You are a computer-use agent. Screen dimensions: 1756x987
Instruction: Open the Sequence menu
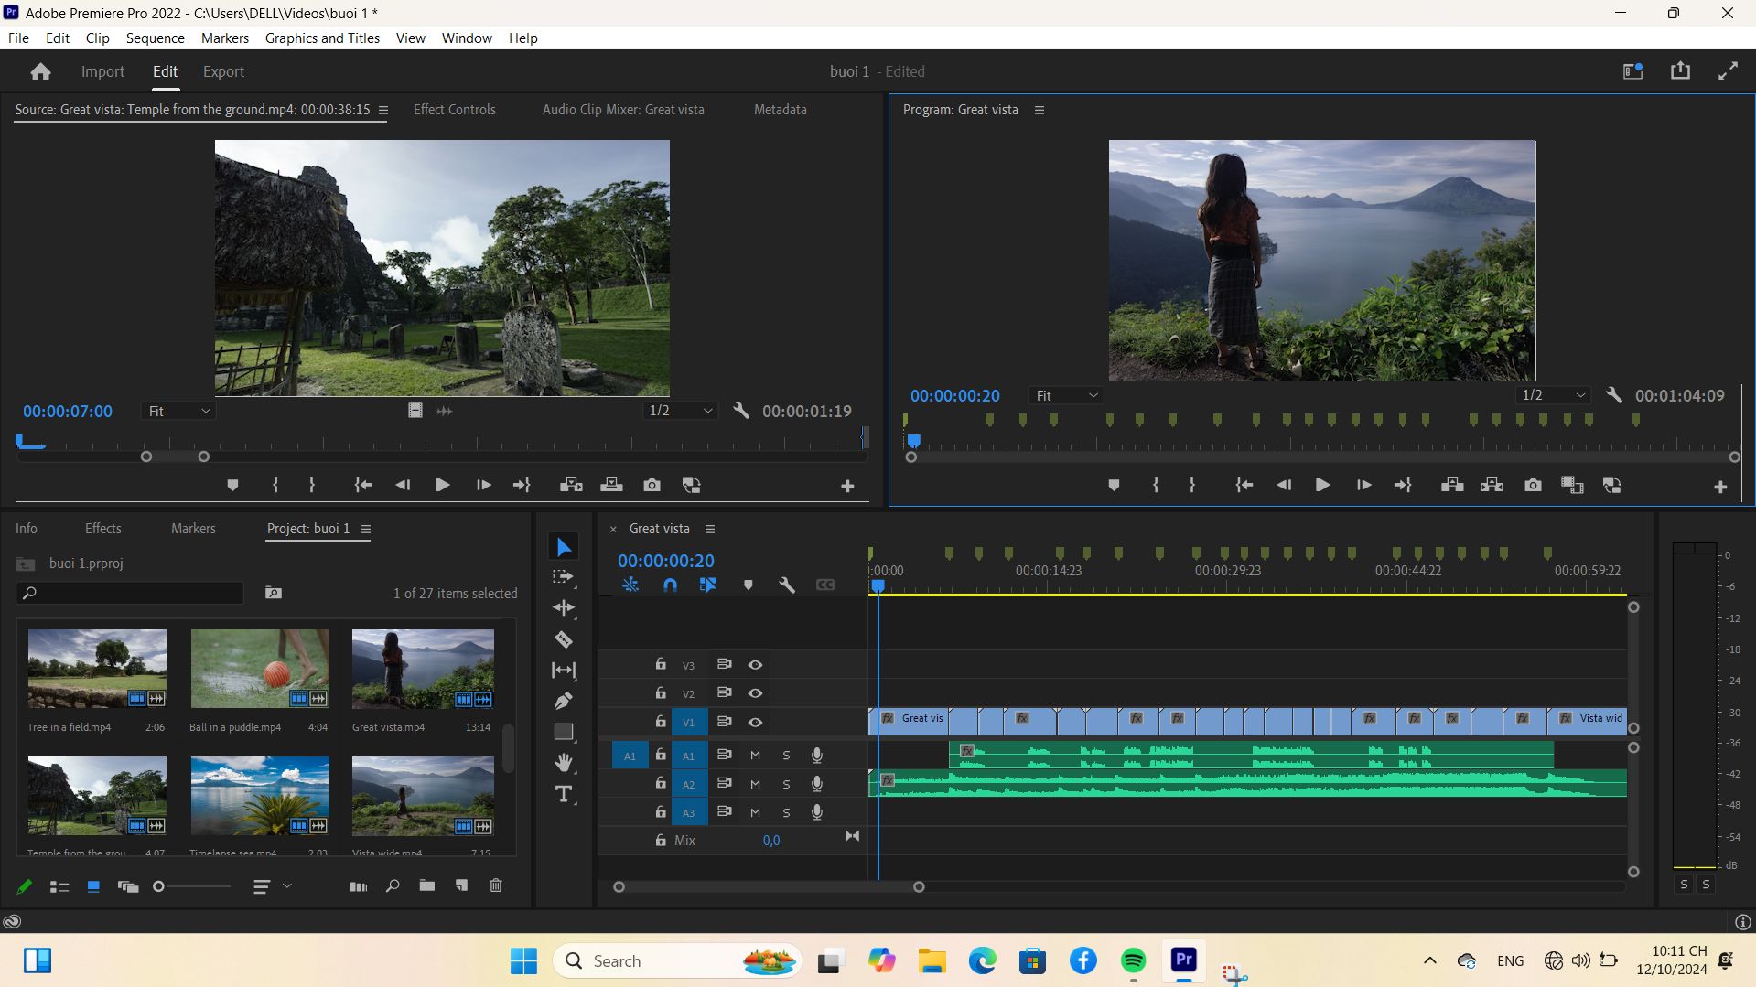click(x=155, y=38)
